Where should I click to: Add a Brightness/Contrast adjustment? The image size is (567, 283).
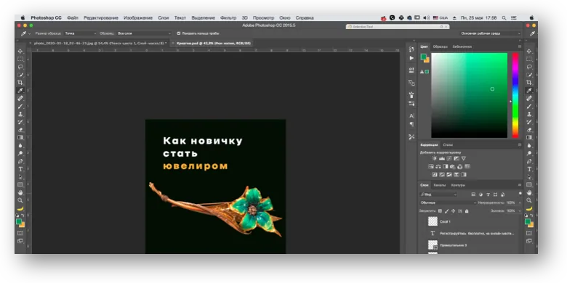(x=434, y=158)
